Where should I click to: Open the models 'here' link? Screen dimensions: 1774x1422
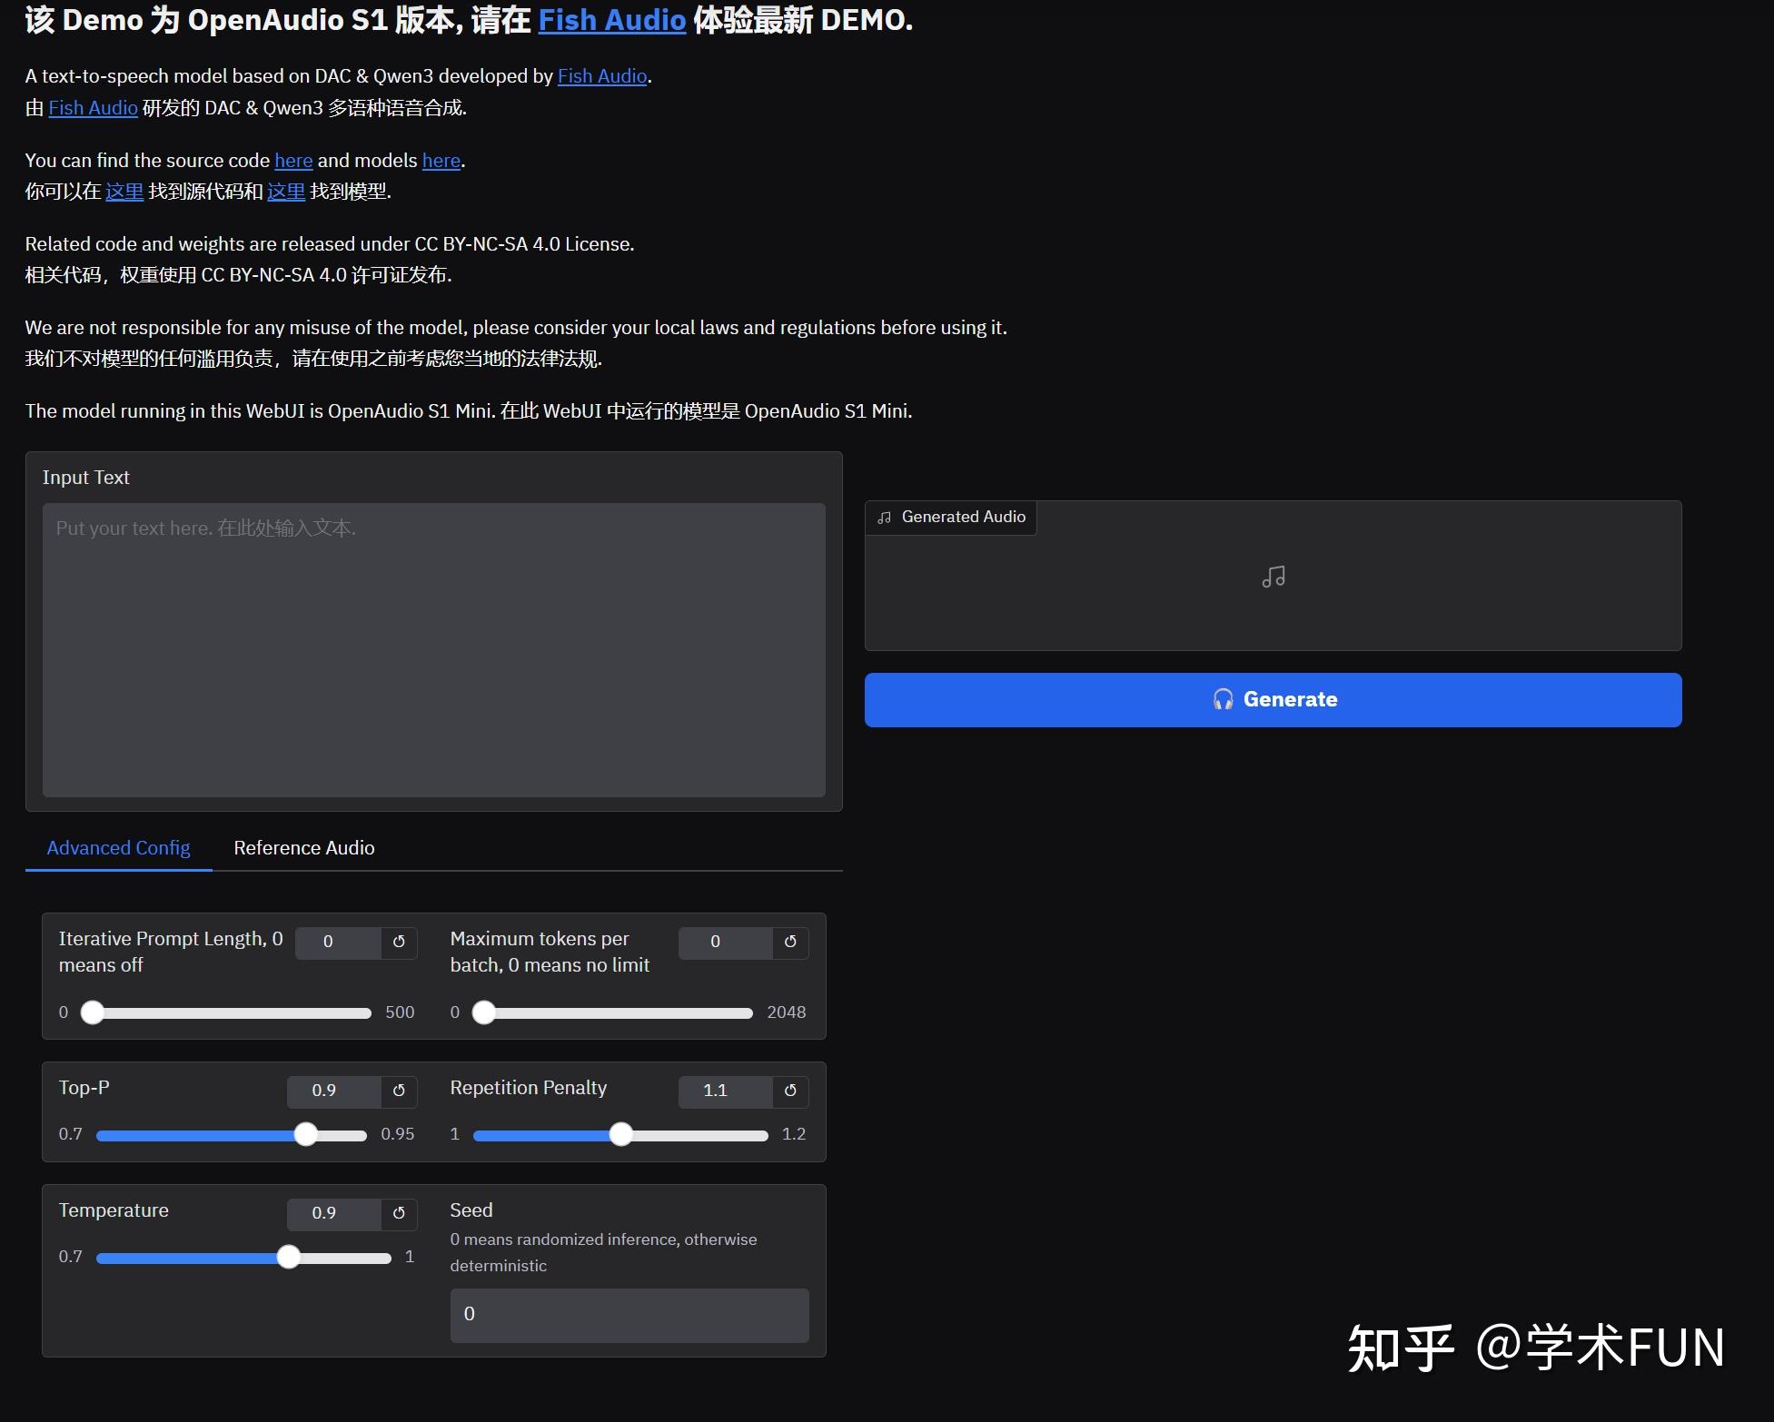(x=441, y=160)
